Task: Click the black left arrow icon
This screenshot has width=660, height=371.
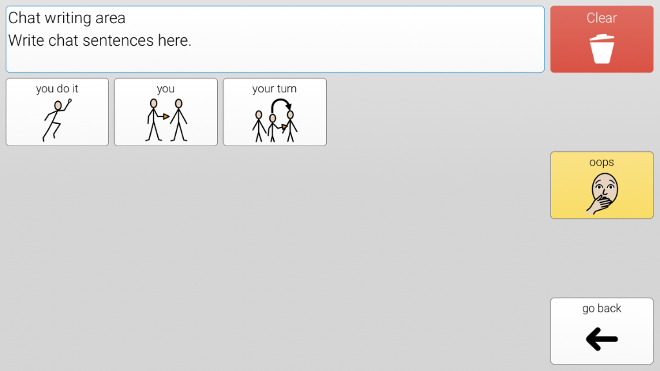Action: pos(601,339)
